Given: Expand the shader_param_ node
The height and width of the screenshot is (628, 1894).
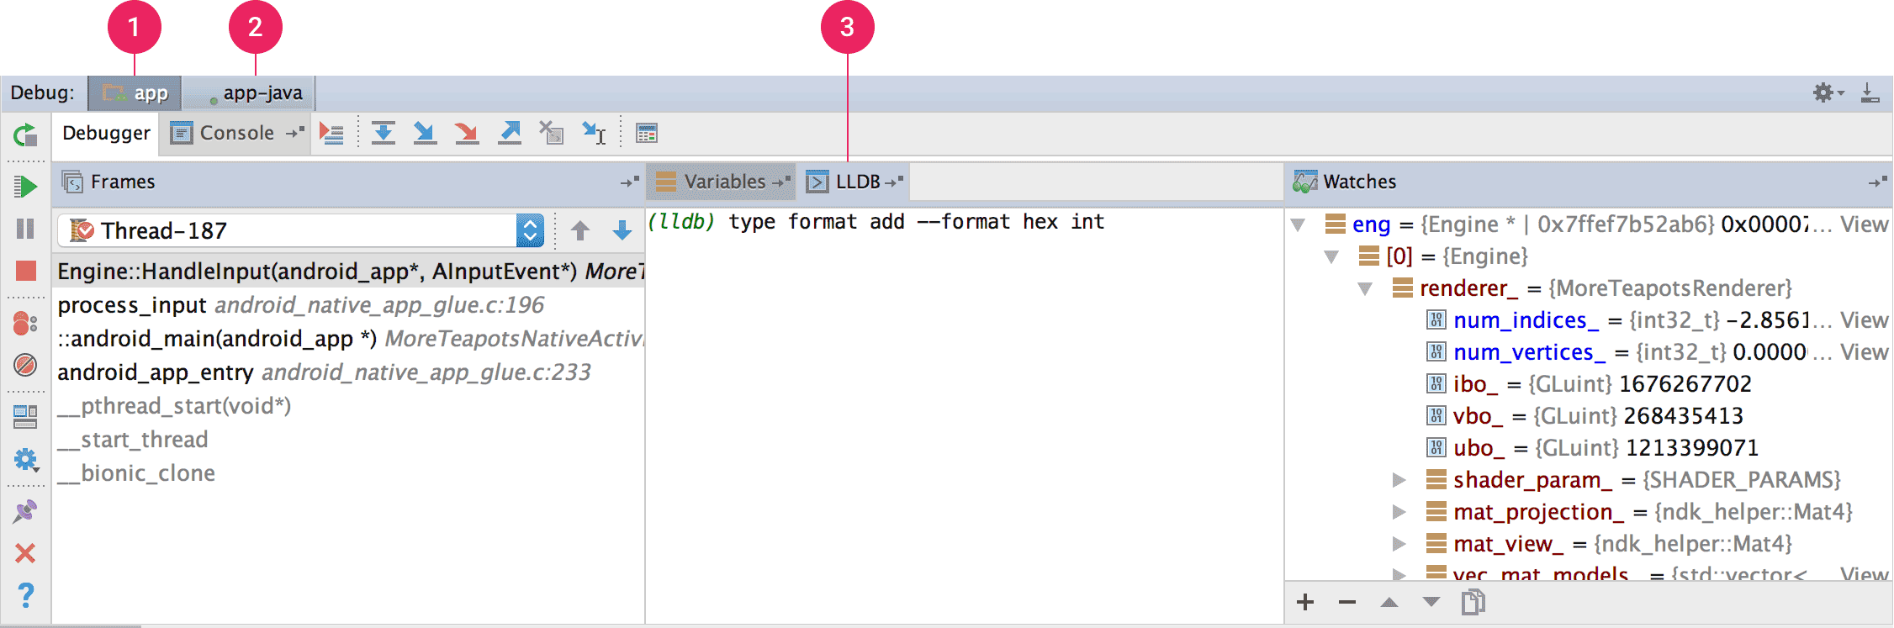Looking at the screenshot, I should pos(1399,480).
